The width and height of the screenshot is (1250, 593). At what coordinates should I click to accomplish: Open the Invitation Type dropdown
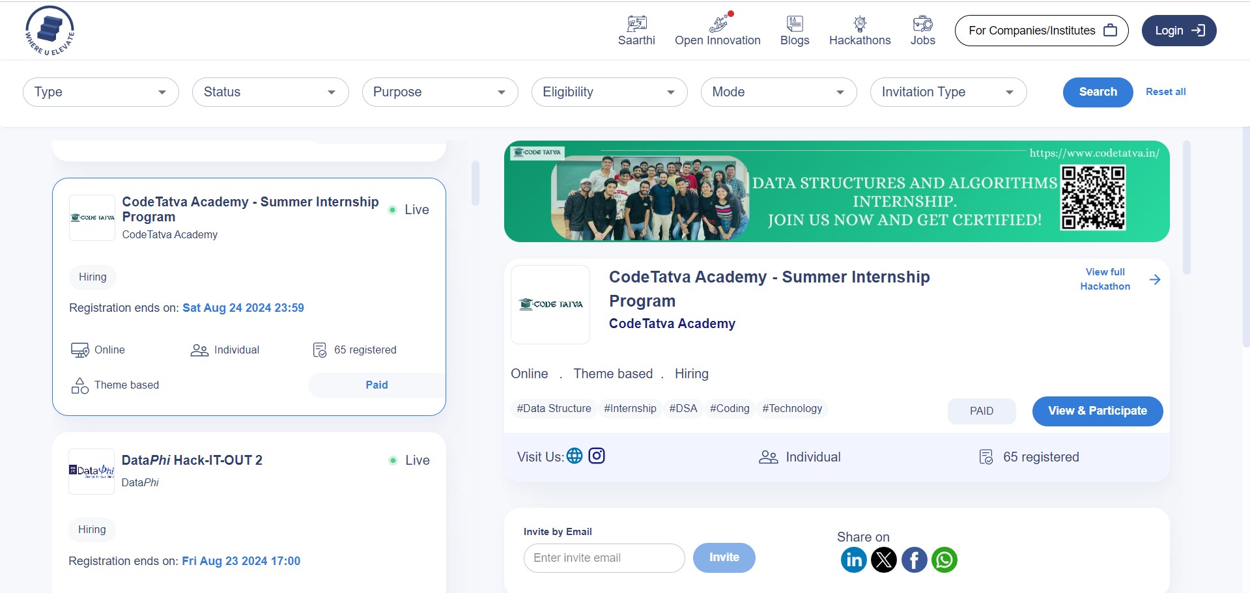948,92
